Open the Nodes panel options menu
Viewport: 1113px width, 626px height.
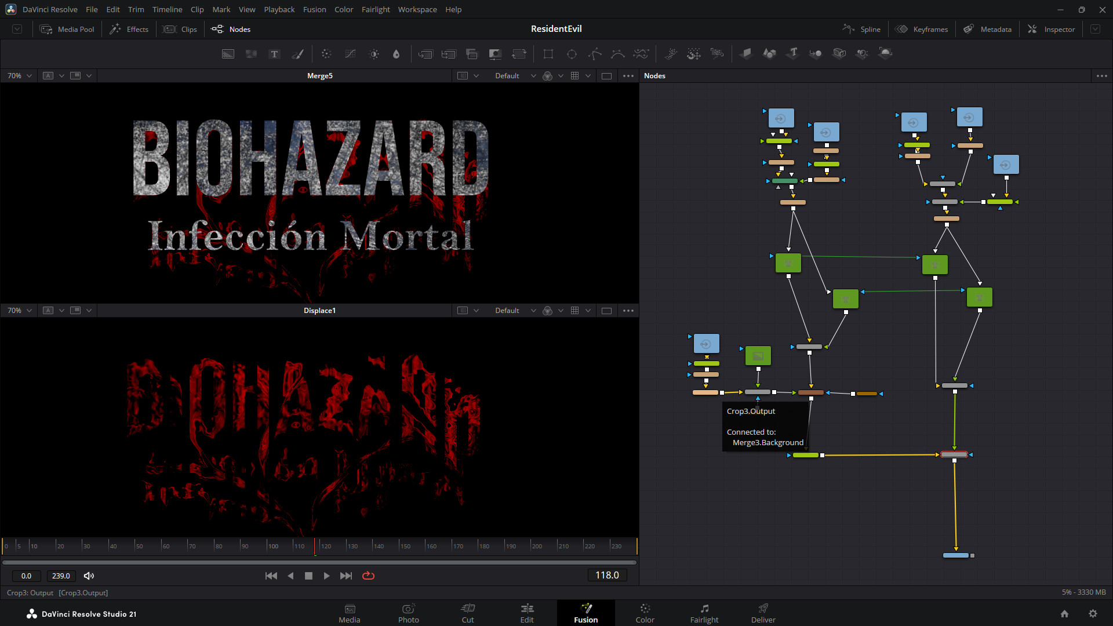(1101, 76)
